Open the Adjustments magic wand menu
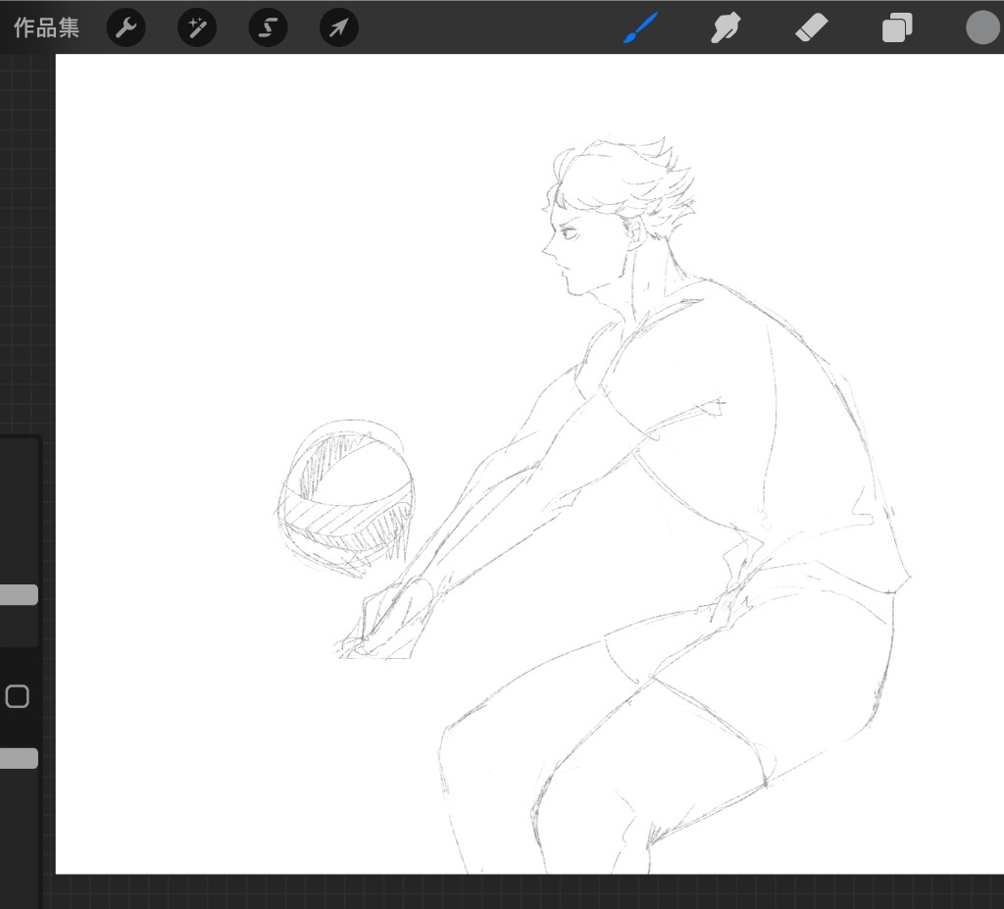 pyautogui.click(x=197, y=27)
